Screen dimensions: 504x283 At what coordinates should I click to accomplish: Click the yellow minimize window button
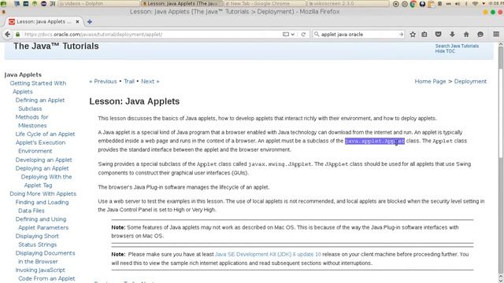pos(485,12)
